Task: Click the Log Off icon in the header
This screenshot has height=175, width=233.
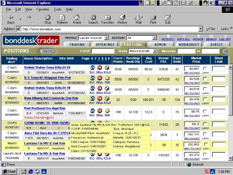Action: tap(225, 38)
